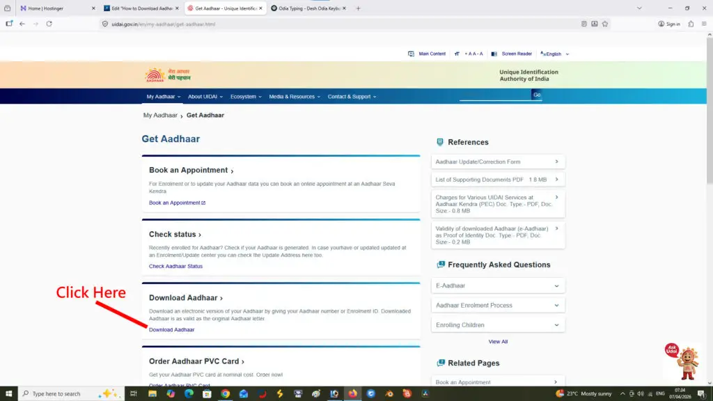Switch to the Home | Hostinger tab
Screen dimensions: 713x401
coord(52,8)
